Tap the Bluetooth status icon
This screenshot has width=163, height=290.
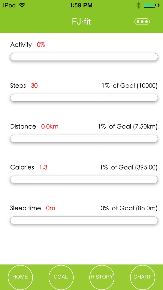139,5
